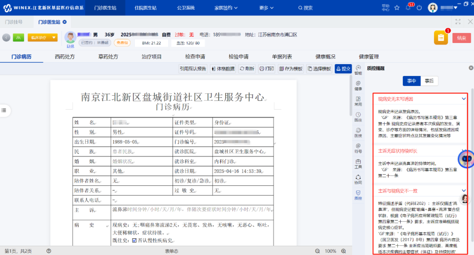The height and width of the screenshot is (255, 474).
Task: Open 公卫系统 in top navigation
Action: [x=186, y=8]
